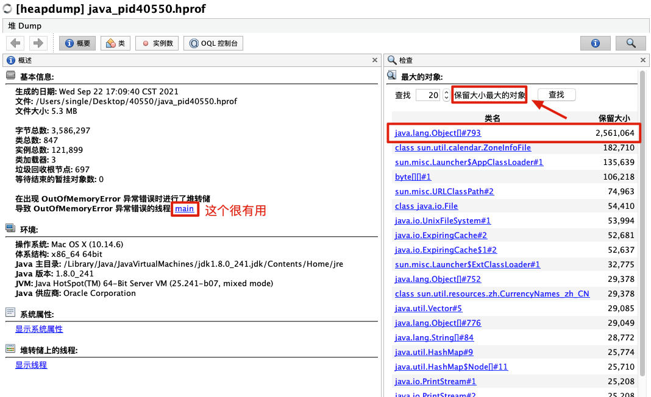Click the 查找 search button
The width and height of the screenshot is (651, 397).
557,94
